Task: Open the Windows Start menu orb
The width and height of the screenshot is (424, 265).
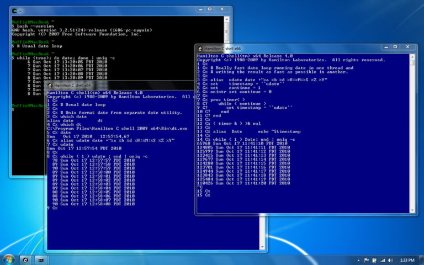Action: [x=9, y=260]
